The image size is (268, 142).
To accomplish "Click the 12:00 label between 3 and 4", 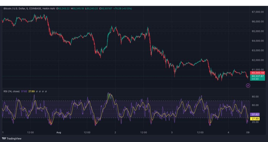I will coord(200,132).
